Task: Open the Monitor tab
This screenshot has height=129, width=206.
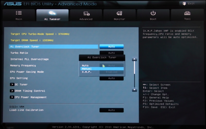Action: [119, 15]
